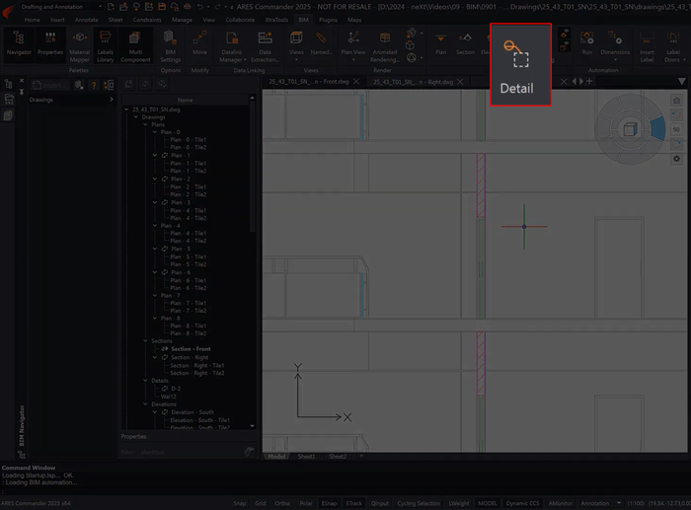Click the Properties filter input field
Viewport: 691px width, 510px height.
click(x=181, y=452)
